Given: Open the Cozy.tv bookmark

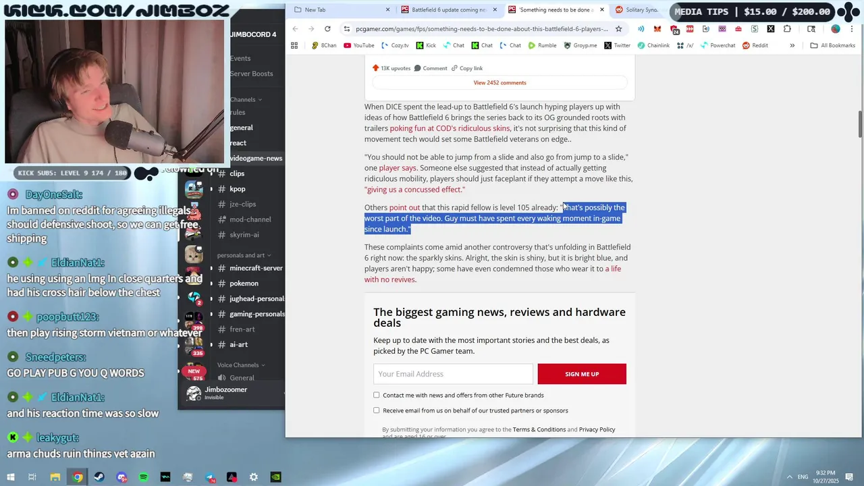Looking at the screenshot, I should pyautogui.click(x=395, y=45).
